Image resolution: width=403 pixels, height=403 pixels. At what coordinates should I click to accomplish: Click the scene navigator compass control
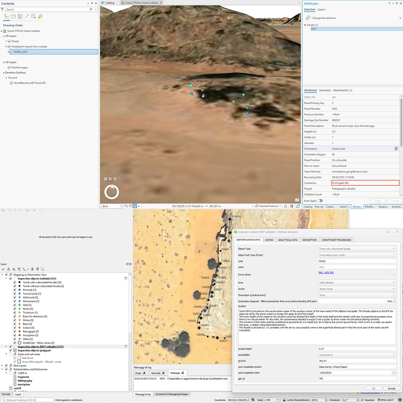coord(112,192)
